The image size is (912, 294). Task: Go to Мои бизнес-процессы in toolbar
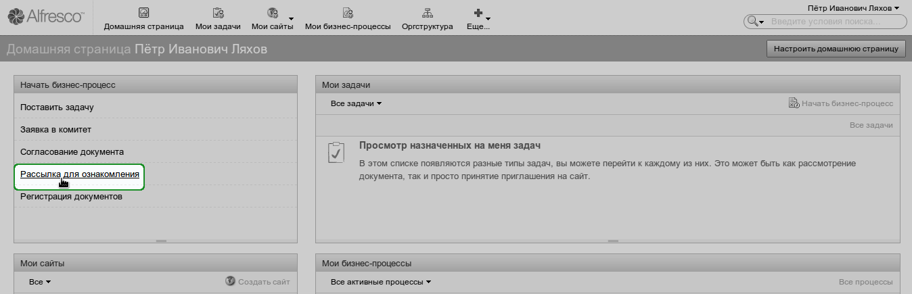coord(348,18)
